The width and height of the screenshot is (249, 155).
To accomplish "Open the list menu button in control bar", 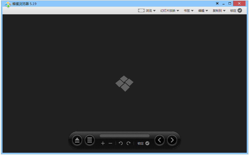I will [90, 140].
